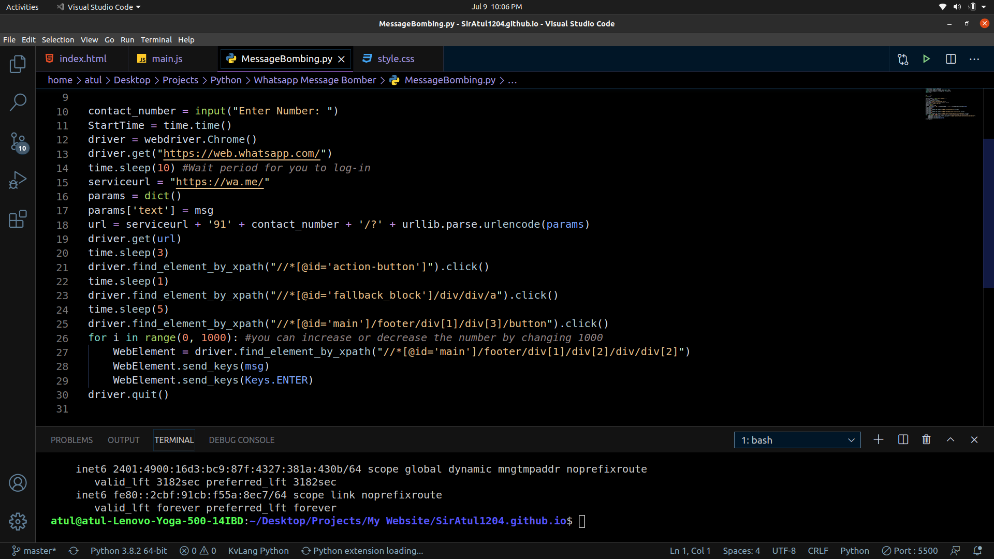Open the Run menu

pos(127,40)
